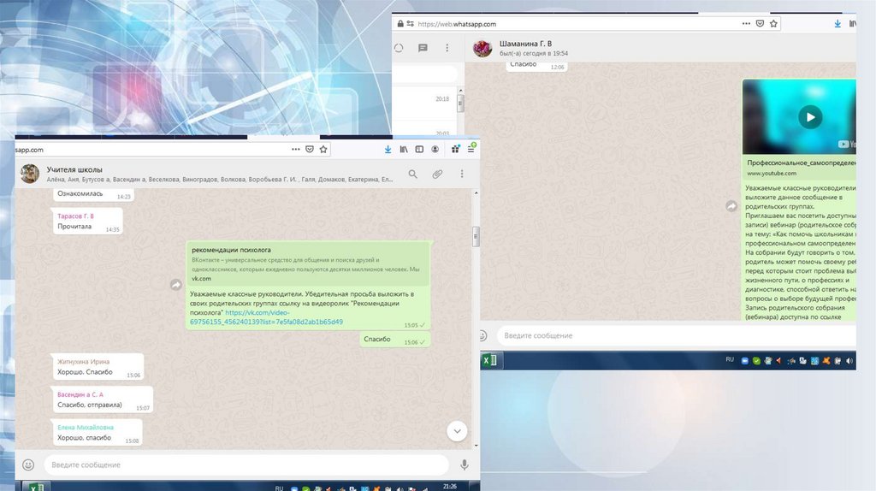This screenshot has height=491, width=876.
Task: Open emoji picker in front chat
Action: pos(28,464)
